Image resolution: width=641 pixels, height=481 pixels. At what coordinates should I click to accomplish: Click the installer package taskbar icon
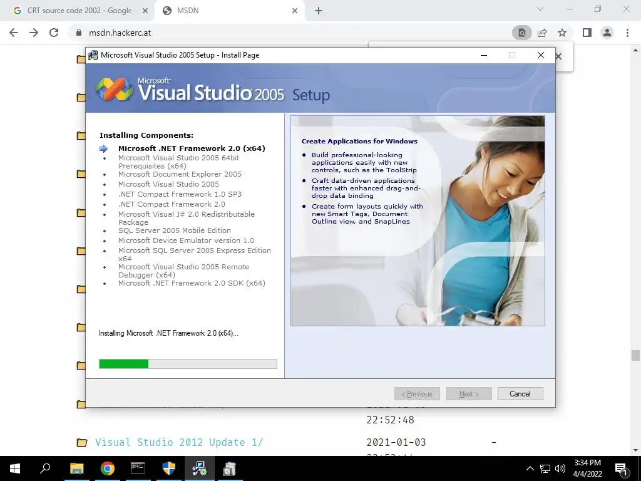click(230, 468)
